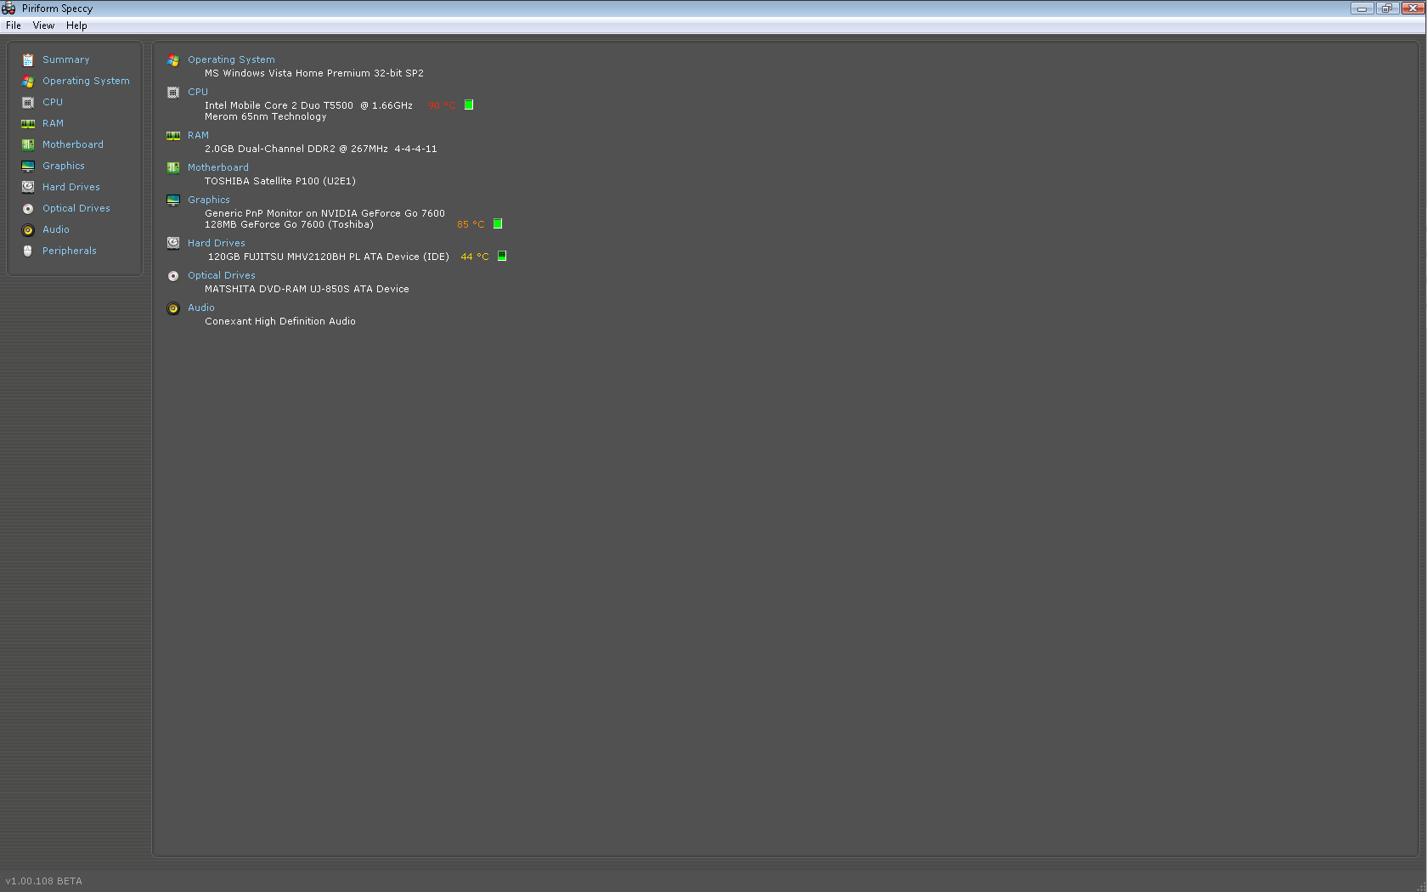Click the Optical Drives disc icon in sidebar
Screen dimensions: 1427x892
(28, 208)
